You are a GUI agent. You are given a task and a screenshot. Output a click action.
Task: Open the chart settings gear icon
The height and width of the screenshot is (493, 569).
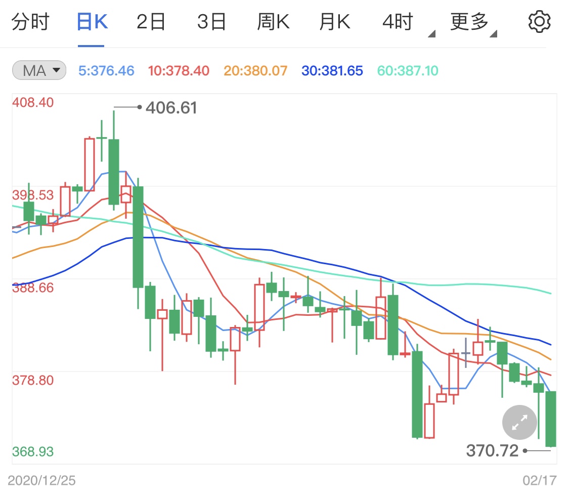point(539,21)
